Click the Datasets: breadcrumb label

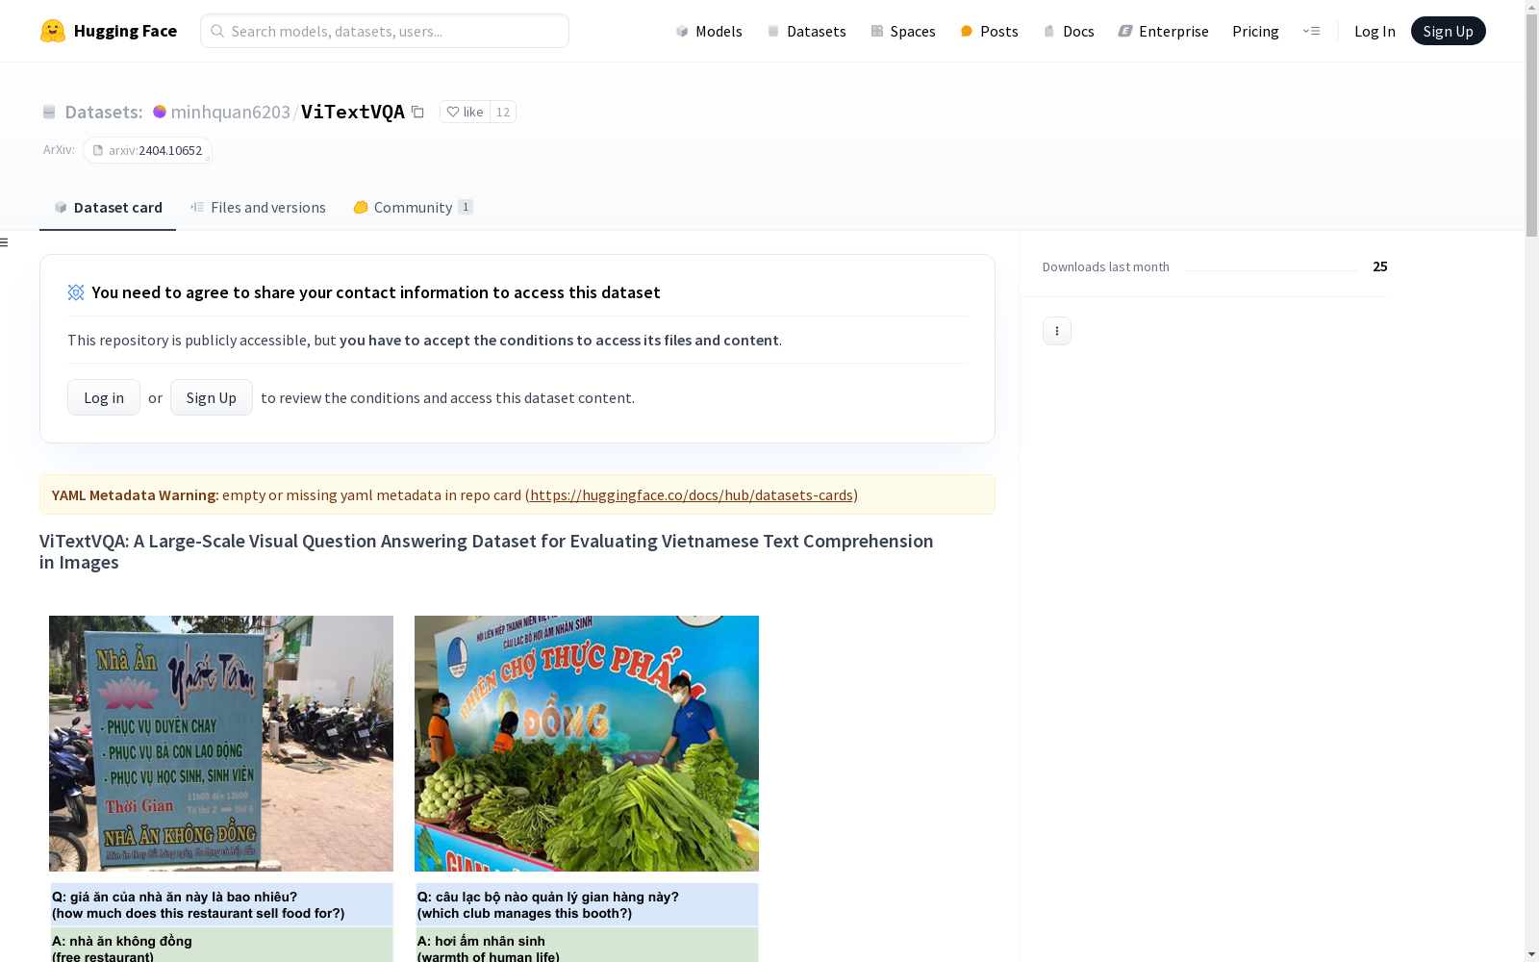click(x=104, y=112)
